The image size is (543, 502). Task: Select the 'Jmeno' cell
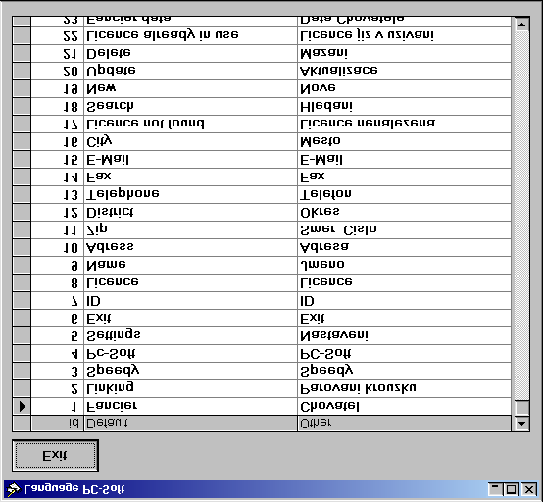point(404,265)
